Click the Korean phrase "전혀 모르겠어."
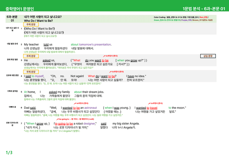Viewport: 229px width, 162px height. tap(136, 80)
